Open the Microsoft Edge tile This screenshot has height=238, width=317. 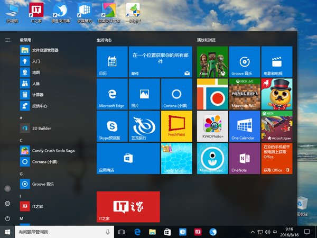tap(112, 94)
